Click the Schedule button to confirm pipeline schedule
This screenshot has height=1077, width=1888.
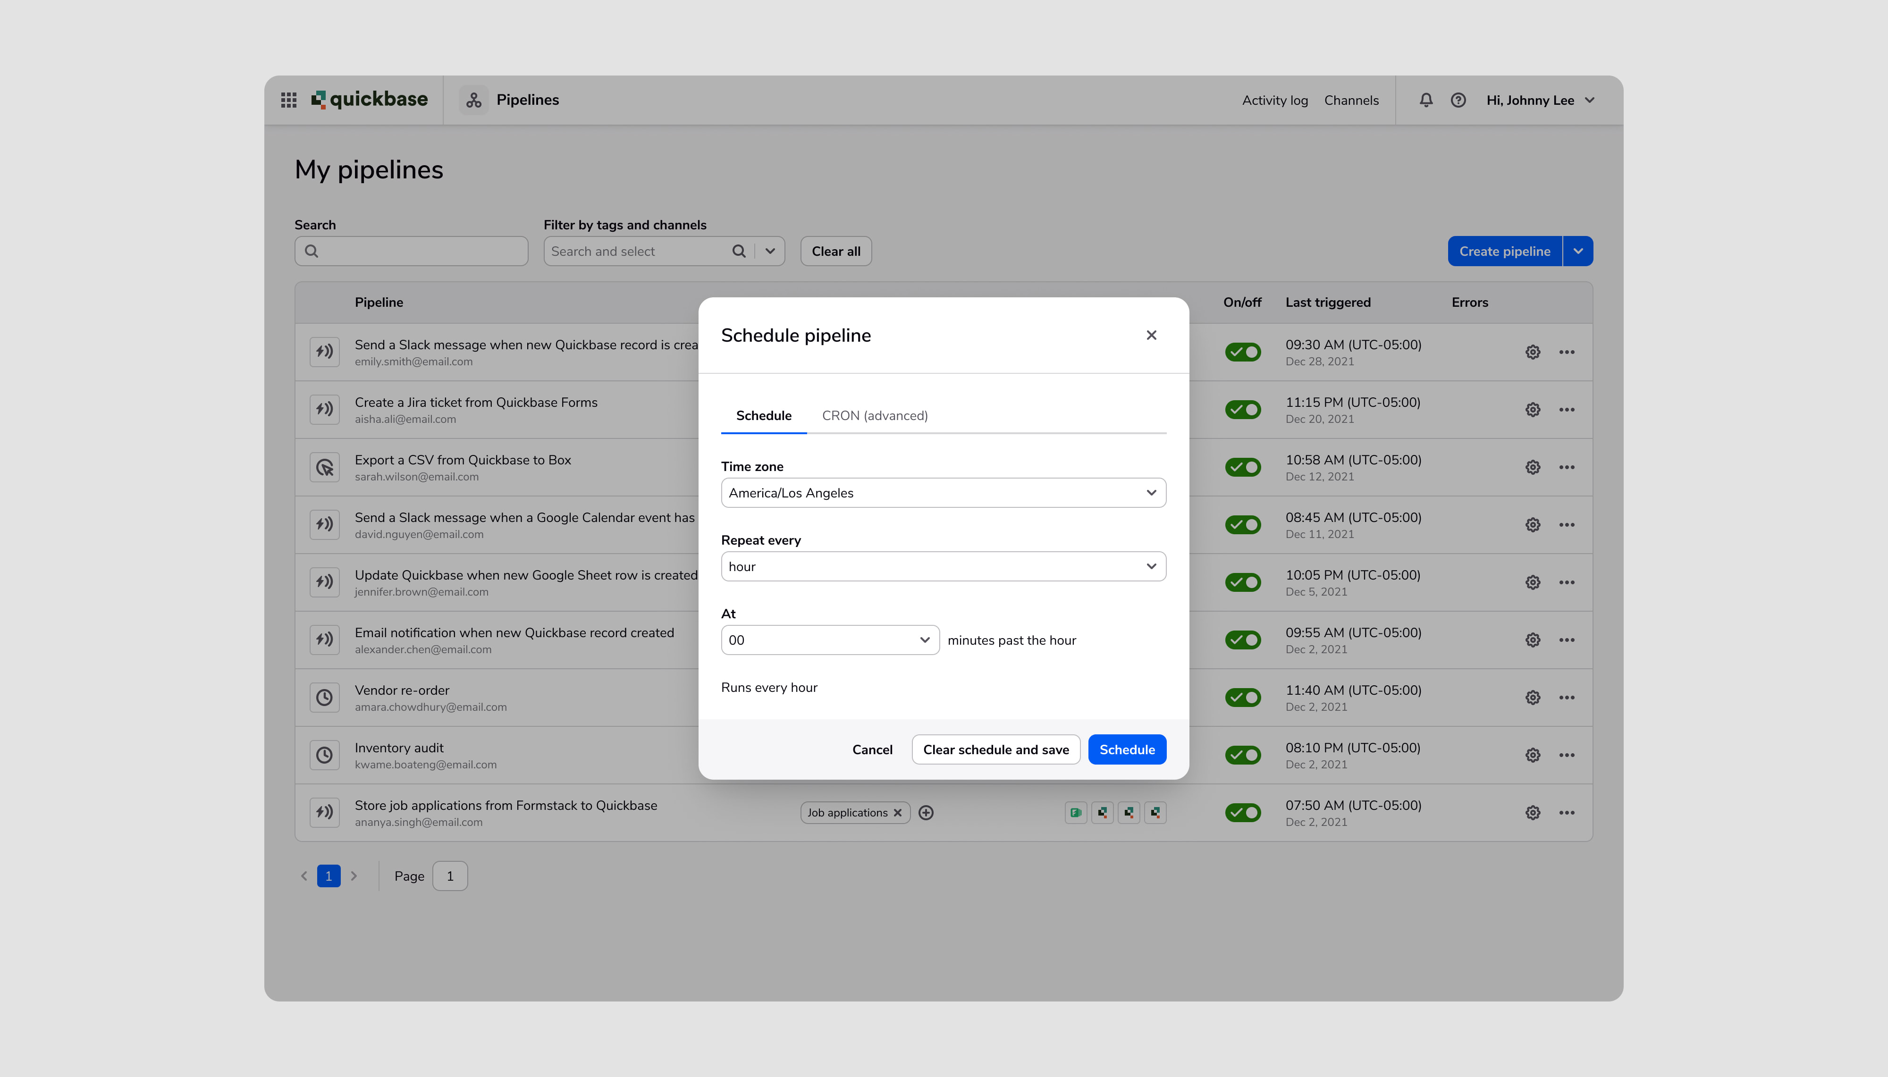[1126, 749]
